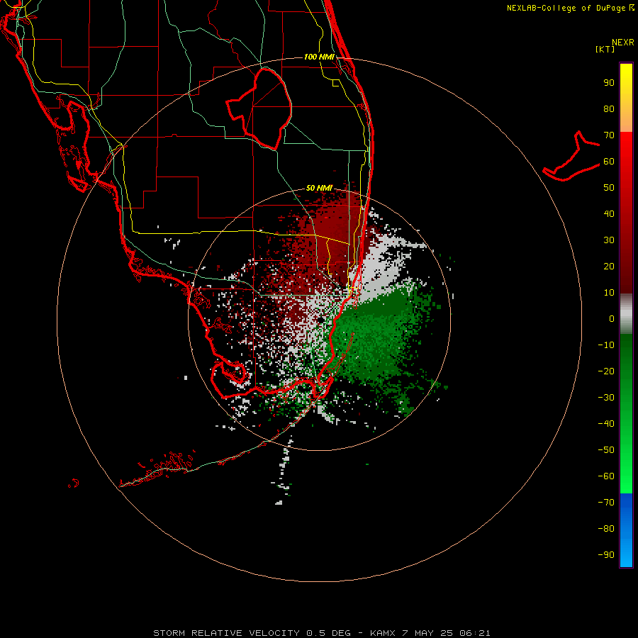Click the -20 value on velocity scale
Image resolution: width=638 pixels, height=638 pixels.
point(606,371)
